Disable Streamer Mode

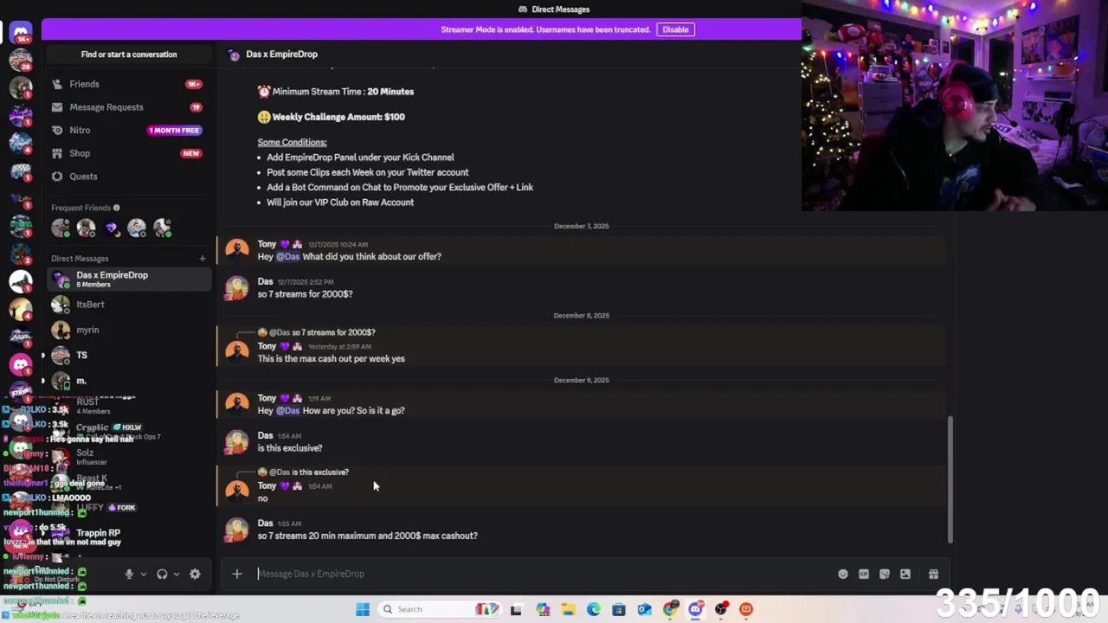(x=675, y=29)
